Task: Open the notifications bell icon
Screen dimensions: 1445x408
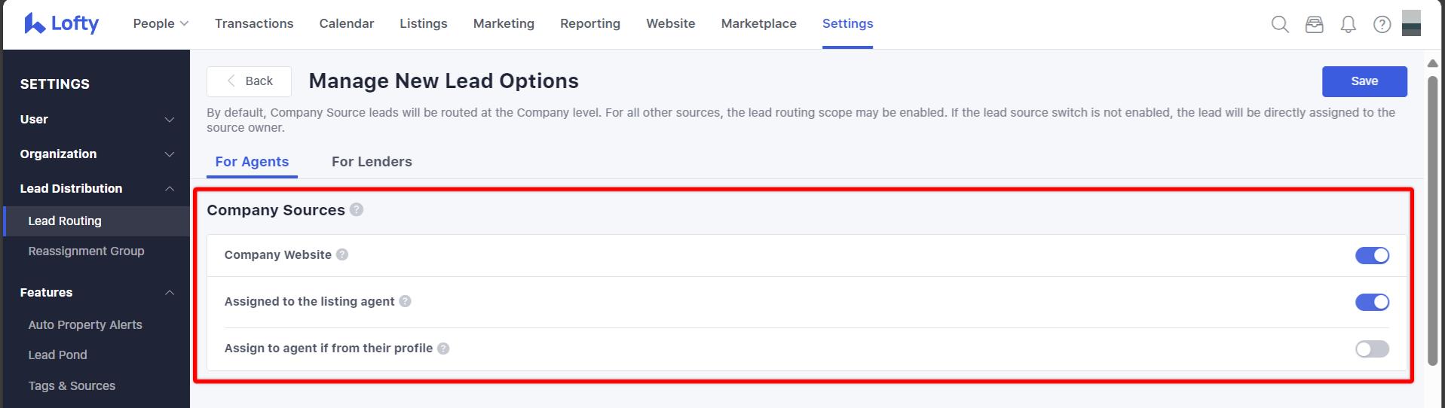Action: (1348, 24)
